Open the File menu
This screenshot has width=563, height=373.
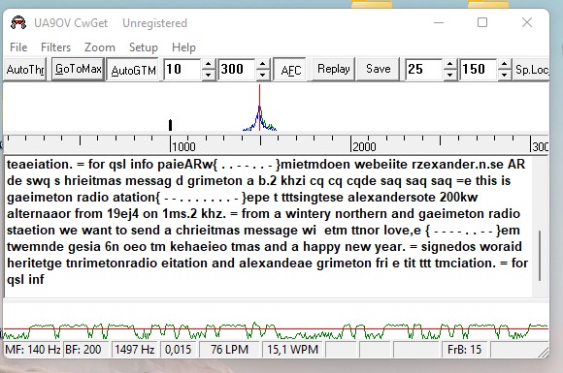coord(18,47)
